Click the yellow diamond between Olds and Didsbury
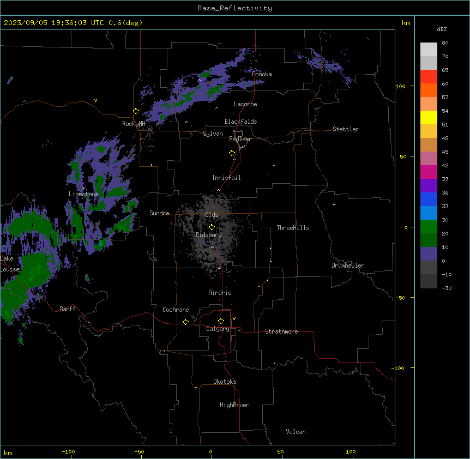Image resolution: width=470 pixels, height=459 pixels. [x=212, y=227]
